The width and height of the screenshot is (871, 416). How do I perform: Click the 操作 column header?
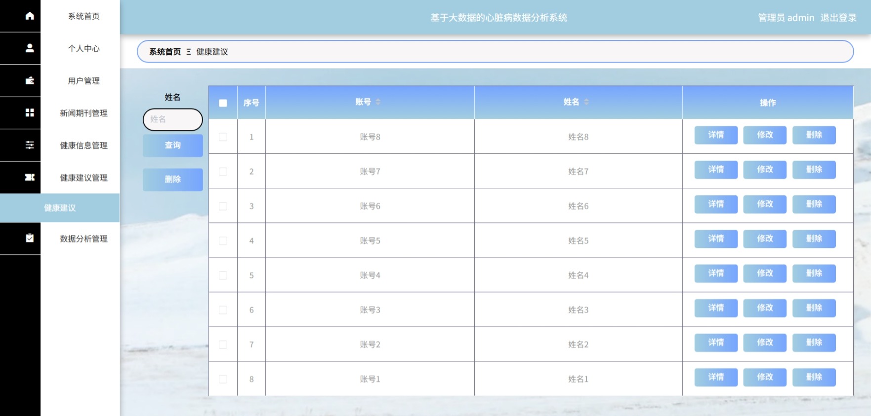point(768,103)
